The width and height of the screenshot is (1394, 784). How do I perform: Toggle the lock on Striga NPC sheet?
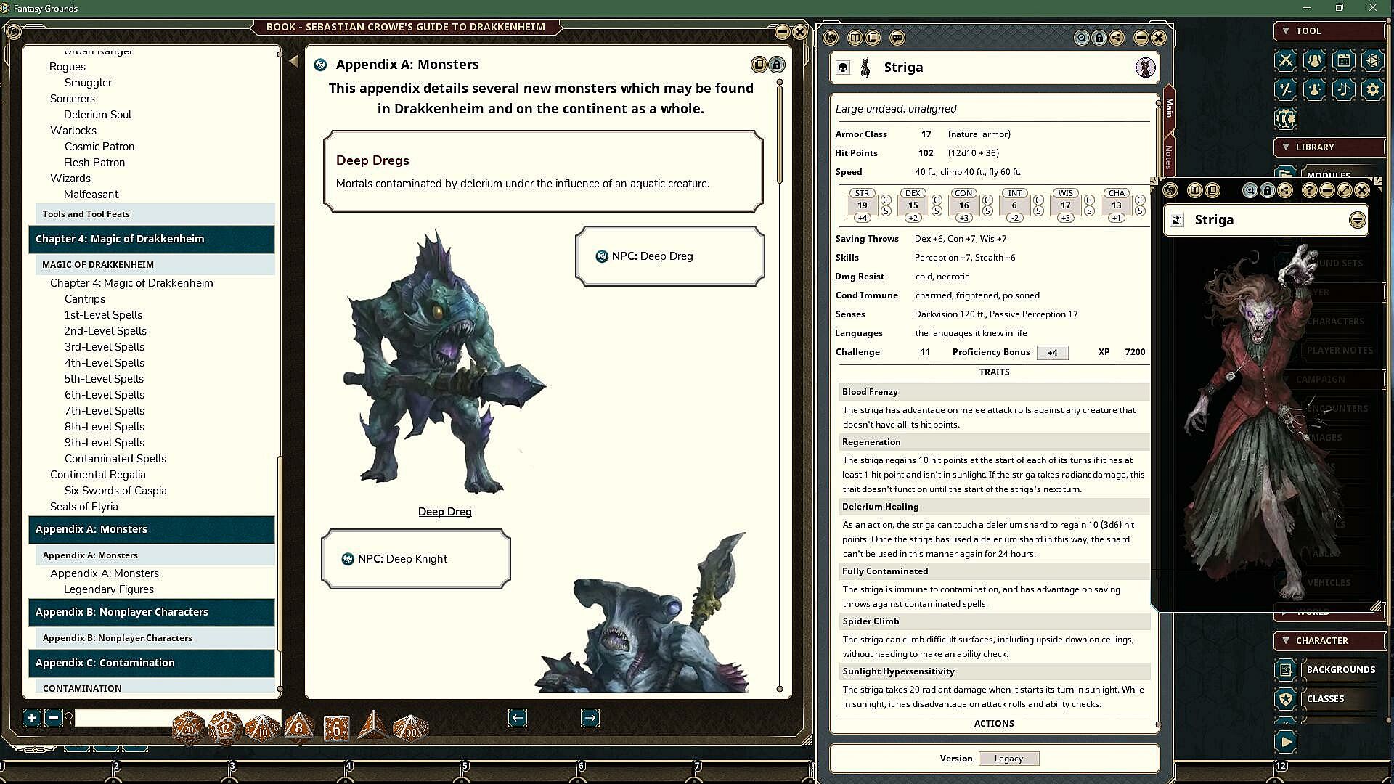1099,38
